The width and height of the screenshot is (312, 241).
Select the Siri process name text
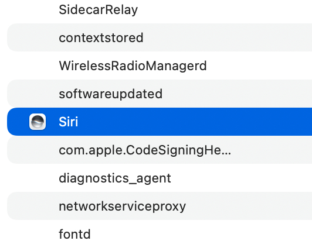tap(68, 122)
